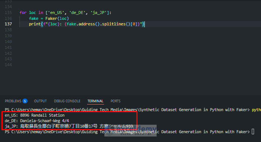Screen dimensions: 261x142
Task: Click the terminal cursor at last prompt
Action: pos(253,132)
